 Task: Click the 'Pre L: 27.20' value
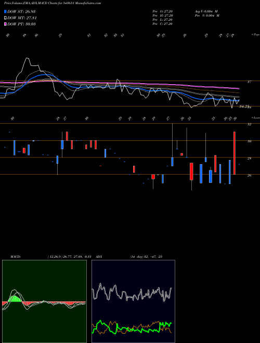click(x=163, y=20)
